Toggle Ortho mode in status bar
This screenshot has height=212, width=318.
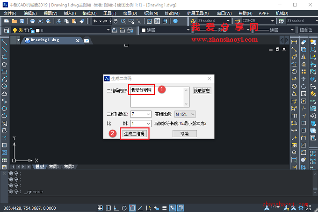[x=116, y=208]
